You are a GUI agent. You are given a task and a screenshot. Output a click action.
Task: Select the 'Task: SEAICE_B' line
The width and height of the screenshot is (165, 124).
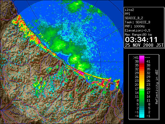click(137, 22)
